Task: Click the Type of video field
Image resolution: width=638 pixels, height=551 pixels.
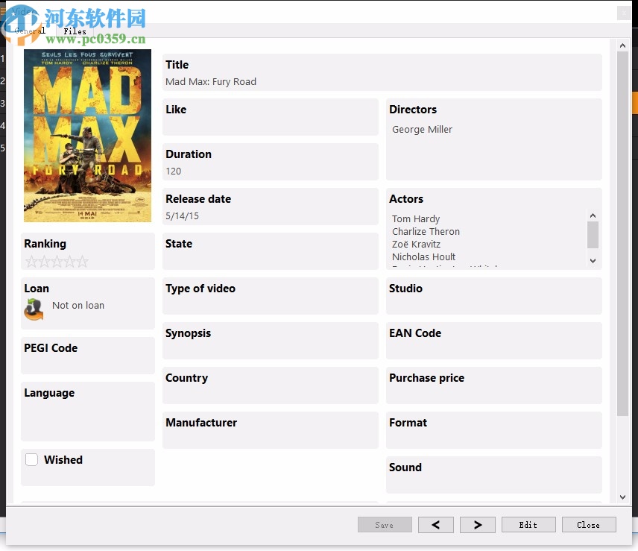Action: pyautogui.click(x=270, y=296)
